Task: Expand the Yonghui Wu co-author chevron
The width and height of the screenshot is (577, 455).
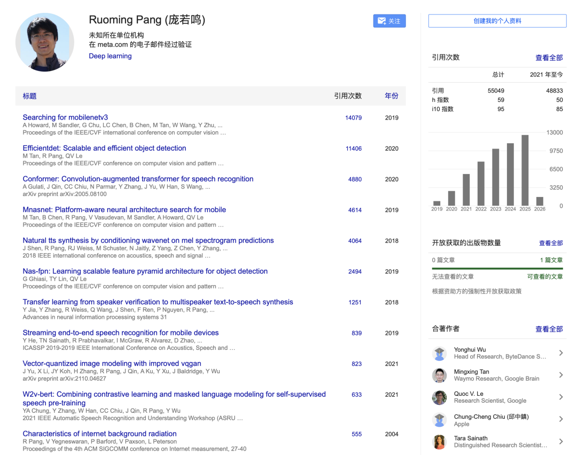Action: coord(561,353)
